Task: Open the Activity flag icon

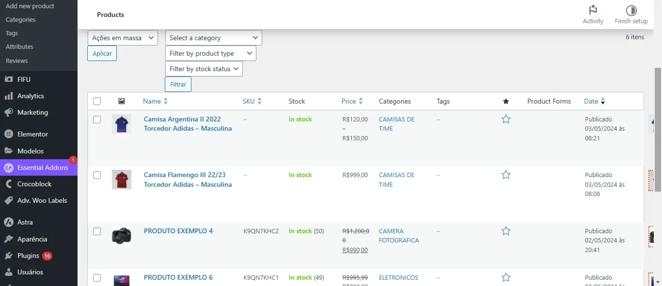Action: coord(593,10)
